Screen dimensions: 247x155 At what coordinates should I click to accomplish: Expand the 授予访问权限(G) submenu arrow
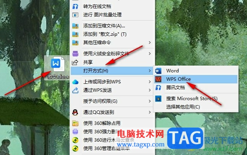click(149, 101)
